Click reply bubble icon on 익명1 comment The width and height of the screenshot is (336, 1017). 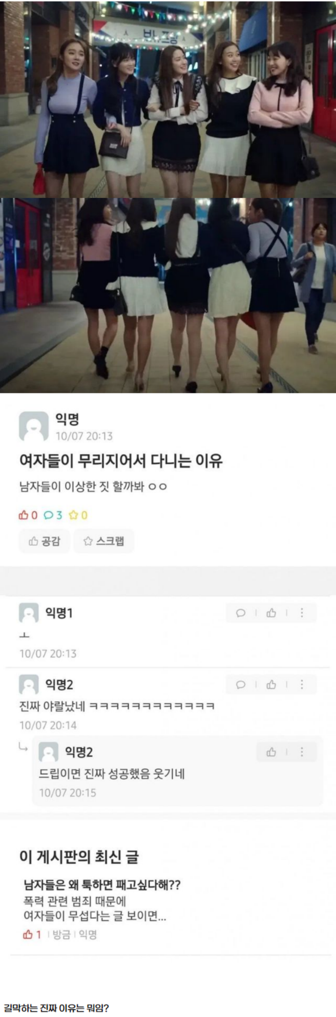[x=241, y=613]
